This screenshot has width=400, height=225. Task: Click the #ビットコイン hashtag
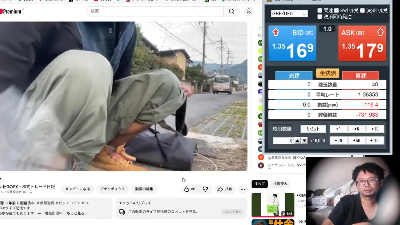(68, 203)
